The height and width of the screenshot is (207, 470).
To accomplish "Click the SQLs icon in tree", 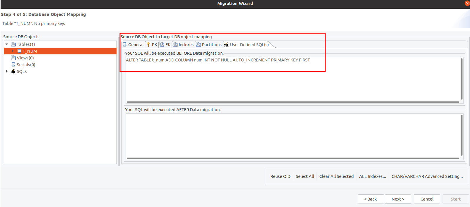I will (13, 71).
